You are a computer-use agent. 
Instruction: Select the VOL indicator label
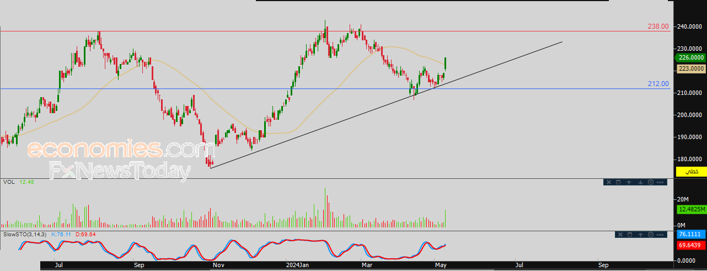[x=9, y=182]
